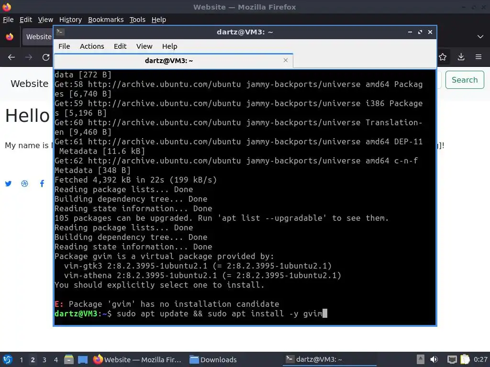Viewport: 490px width, 367px height.
Task: Open Firefox Bookmarks menu
Action: tap(106, 20)
